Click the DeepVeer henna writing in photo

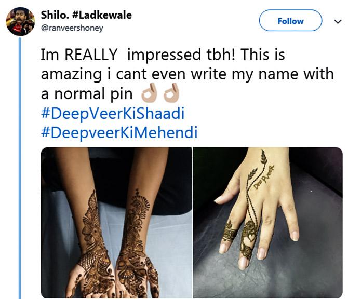click(264, 178)
